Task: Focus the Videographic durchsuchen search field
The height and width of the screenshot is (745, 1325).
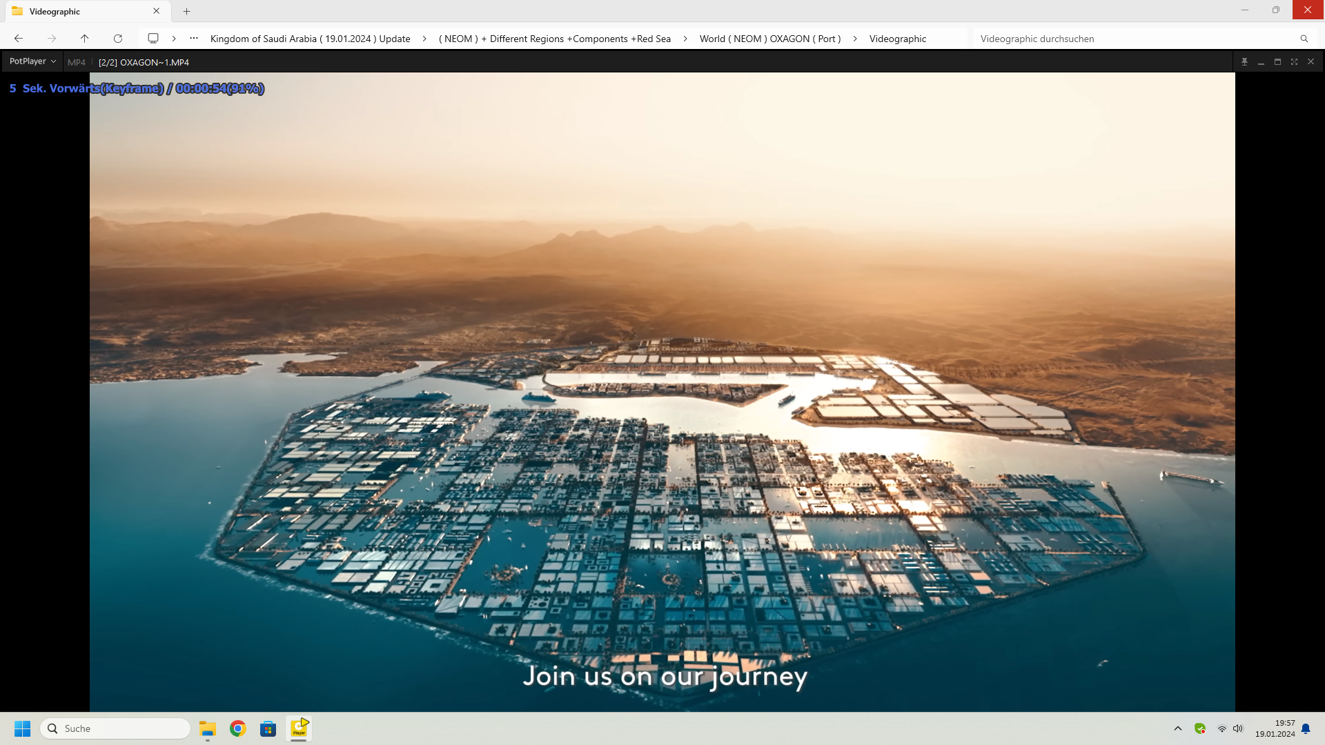Action: click(1135, 39)
